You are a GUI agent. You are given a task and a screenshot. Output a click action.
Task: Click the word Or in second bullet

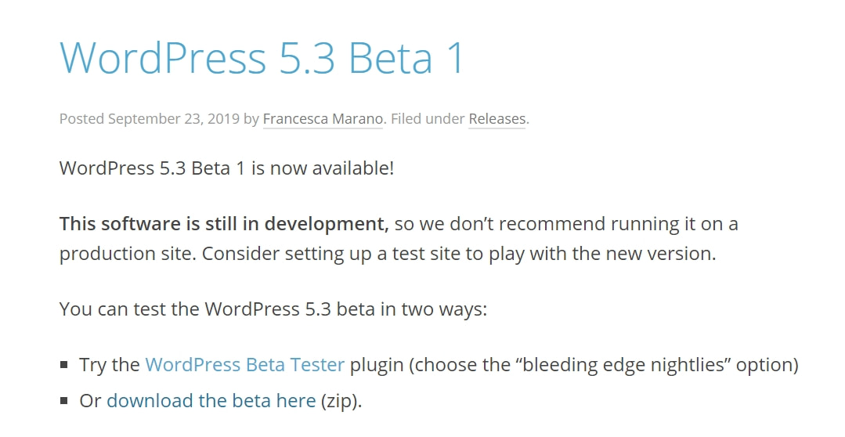90,401
